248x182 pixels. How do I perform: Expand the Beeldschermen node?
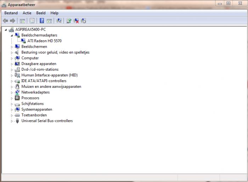point(12,47)
